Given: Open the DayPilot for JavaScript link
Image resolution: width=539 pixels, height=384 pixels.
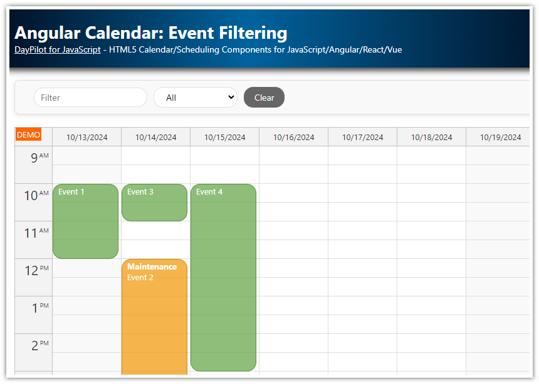Looking at the screenshot, I should click(x=57, y=49).
